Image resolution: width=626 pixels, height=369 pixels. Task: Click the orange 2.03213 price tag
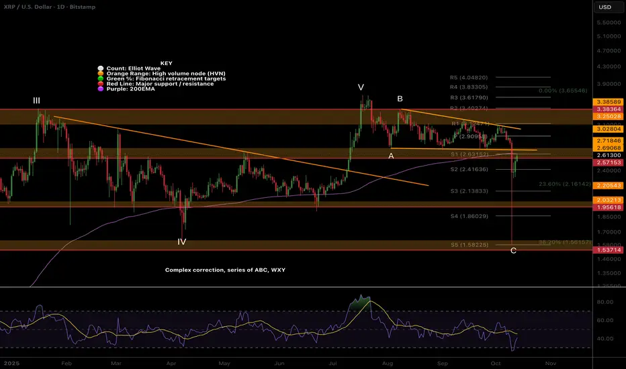609,200
